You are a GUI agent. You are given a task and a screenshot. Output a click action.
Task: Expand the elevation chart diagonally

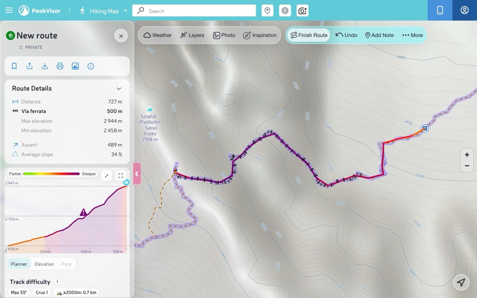click(x=107, y=176)
